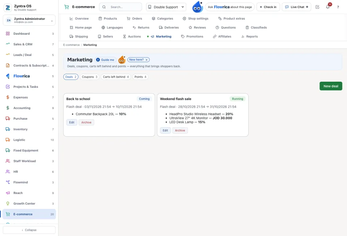The image size is (347, 236).
Task: Click the shopping cart icon beside E-commerce title
Action: pos(67,7)
